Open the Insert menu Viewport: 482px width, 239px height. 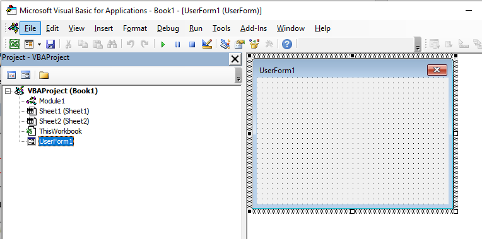coord(103,28)
